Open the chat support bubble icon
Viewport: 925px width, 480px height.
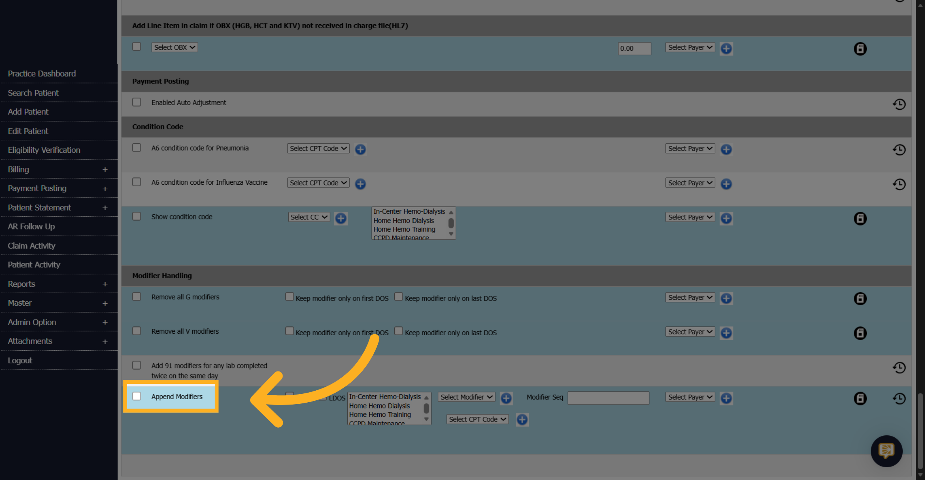886,451
